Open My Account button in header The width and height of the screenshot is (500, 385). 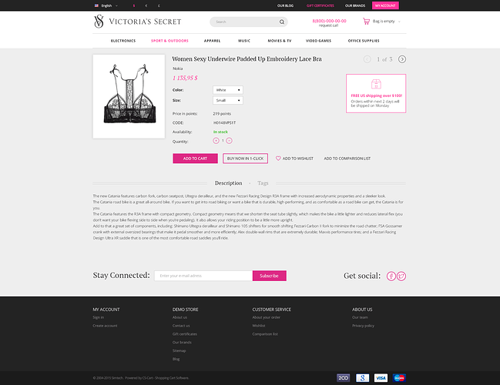(x=385, y=5)
